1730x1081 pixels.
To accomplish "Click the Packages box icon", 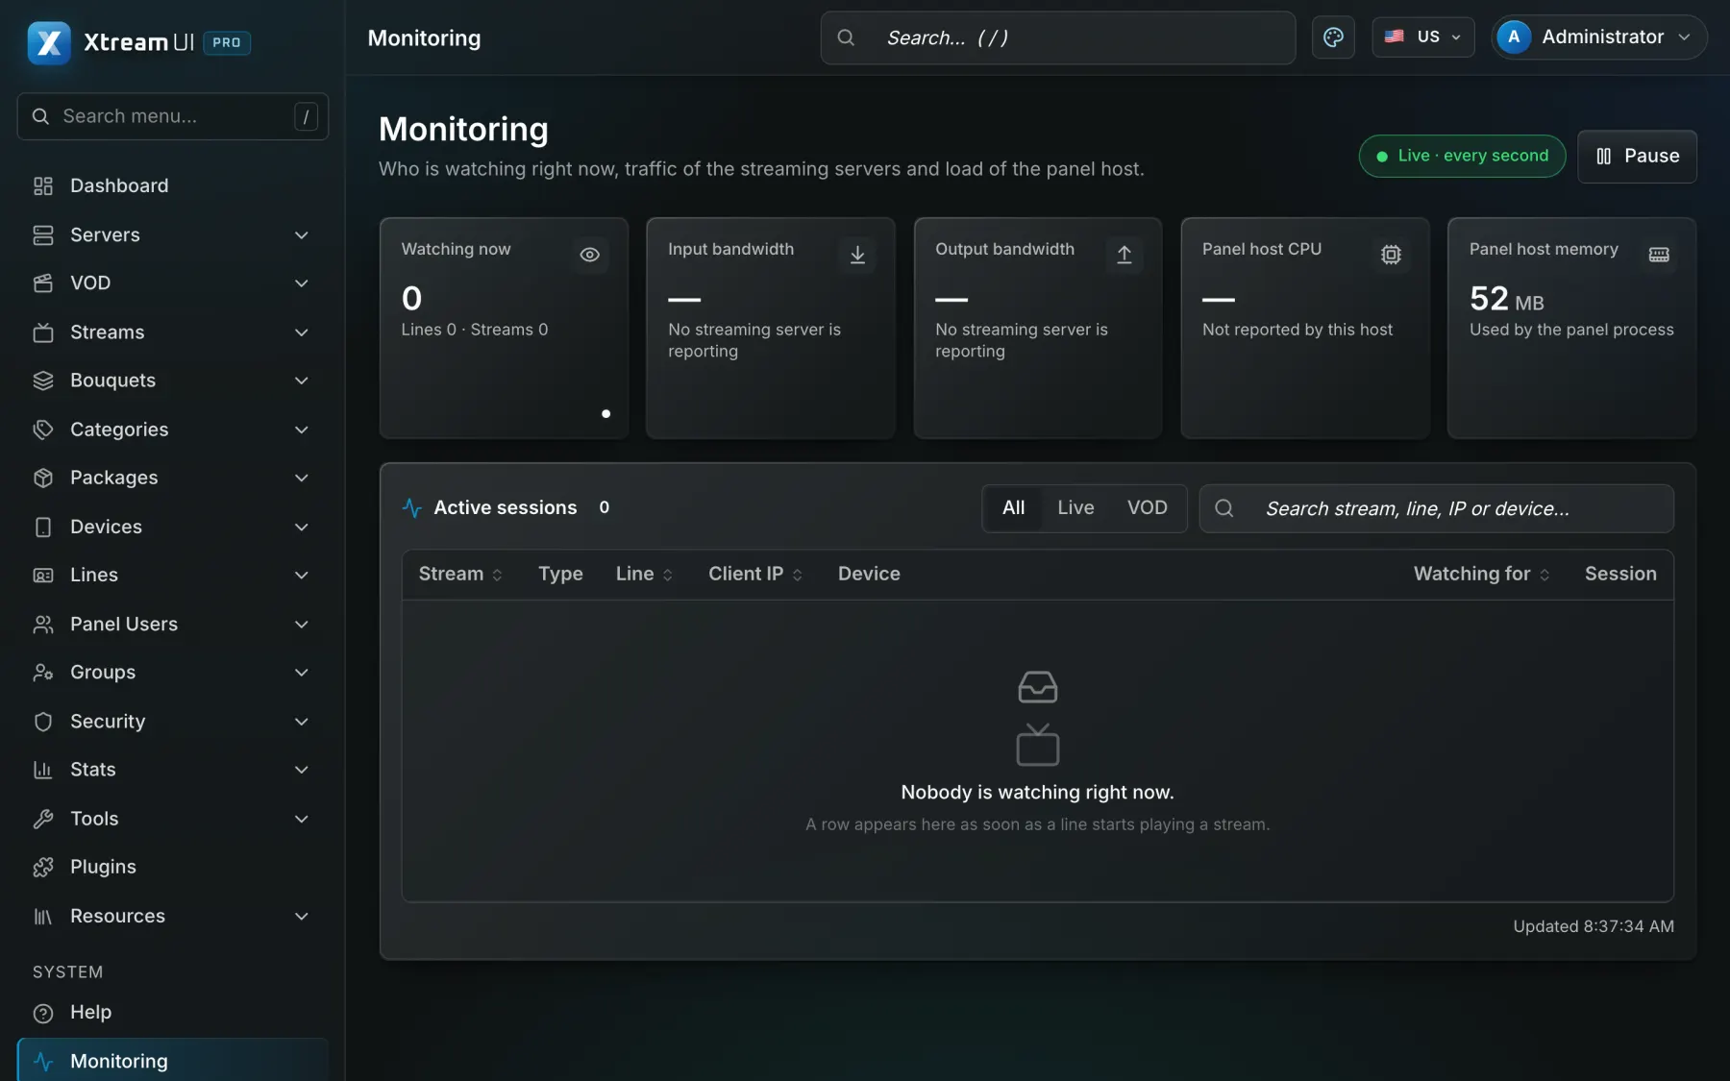I will [43, 478].
